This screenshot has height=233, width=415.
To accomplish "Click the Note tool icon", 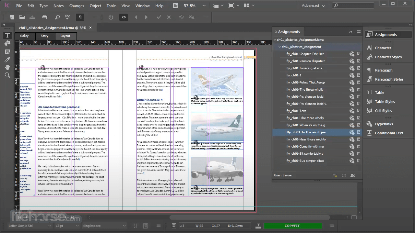I will [7, 52].
